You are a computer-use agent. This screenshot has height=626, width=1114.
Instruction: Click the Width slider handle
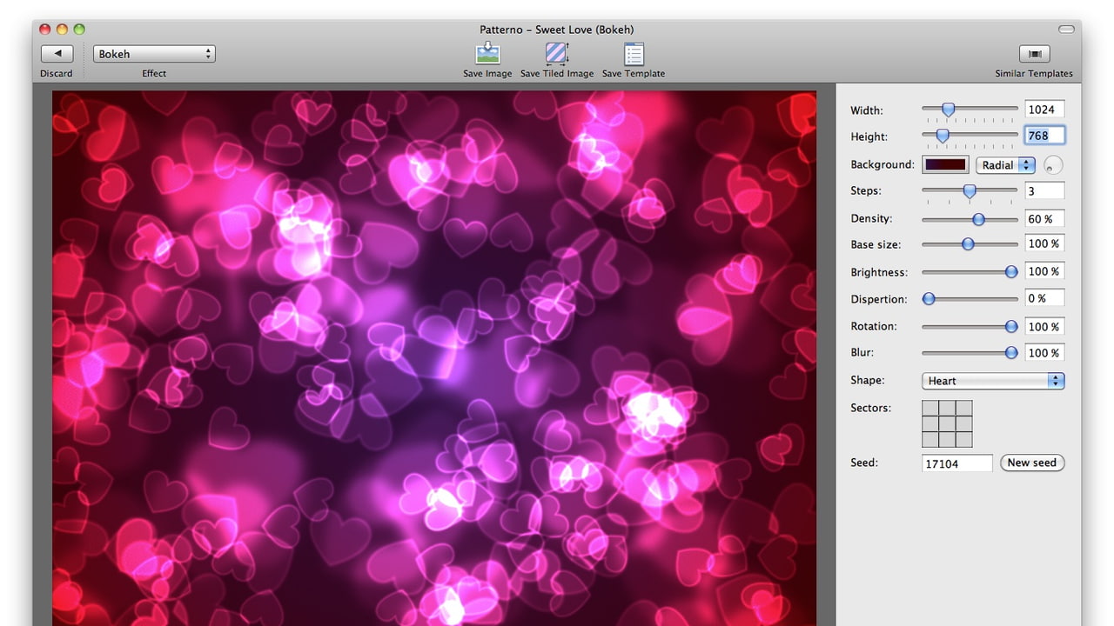949,110
